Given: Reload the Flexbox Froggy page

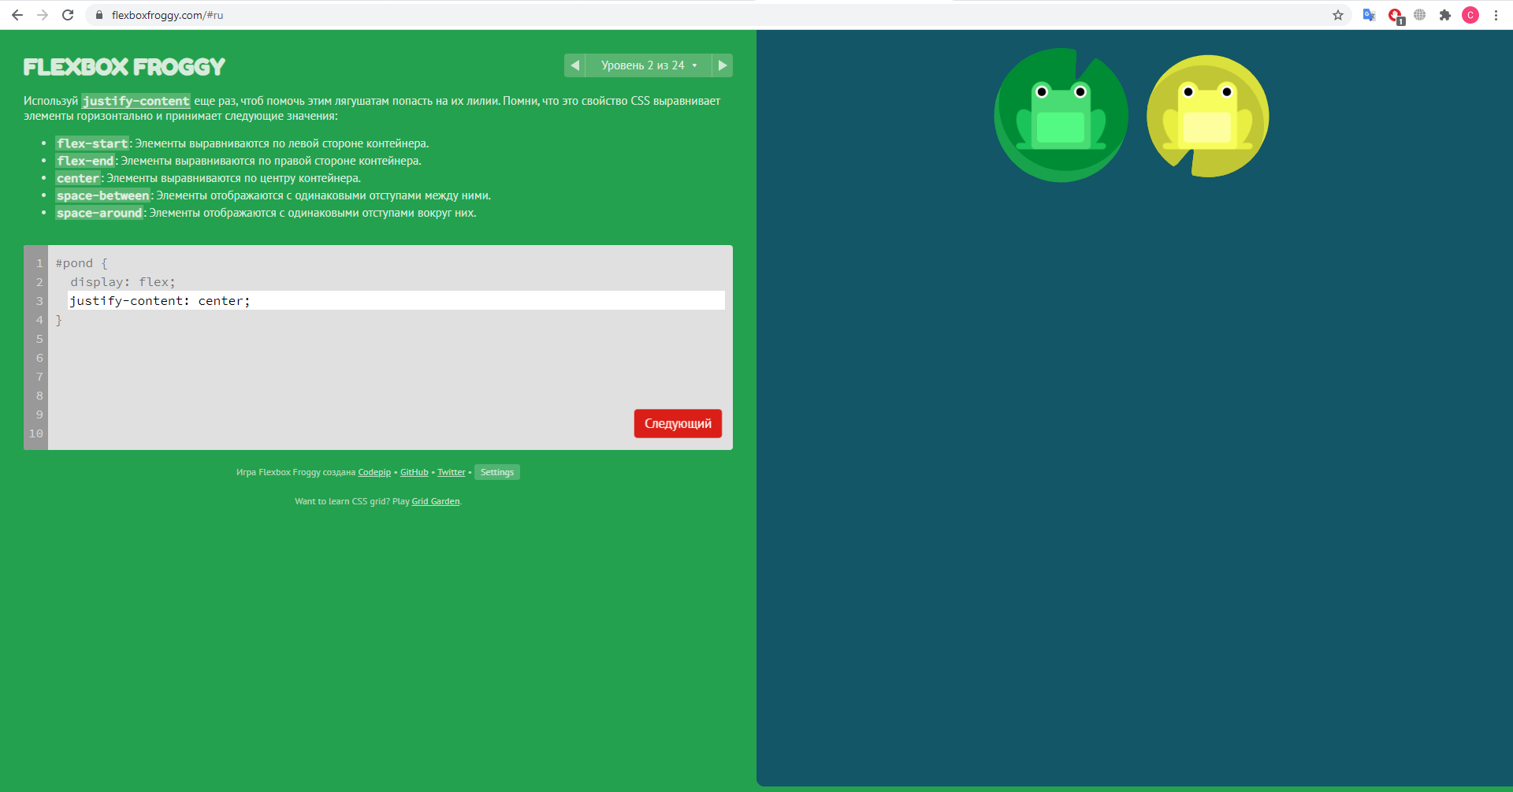Looking at the screenshot, I should pyautogui.click(x=68, y=15).
